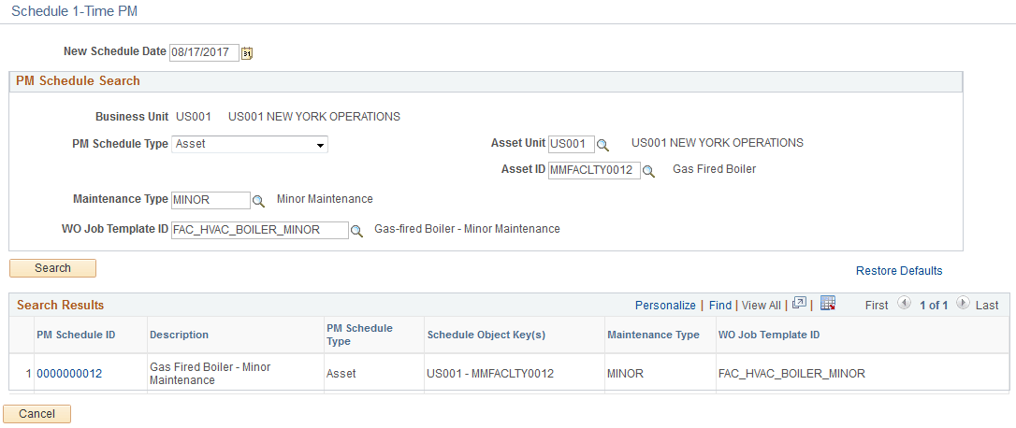This screenshot has height=428, width=1016.
Task: Show previous row arrow in results
Action: pyautogui.click(x=903, y=303)
